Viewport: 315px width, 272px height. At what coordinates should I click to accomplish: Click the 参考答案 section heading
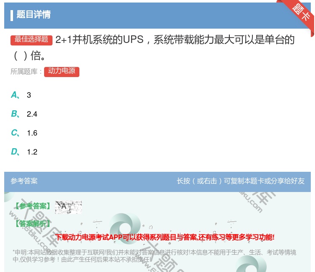tap(24, 181)
